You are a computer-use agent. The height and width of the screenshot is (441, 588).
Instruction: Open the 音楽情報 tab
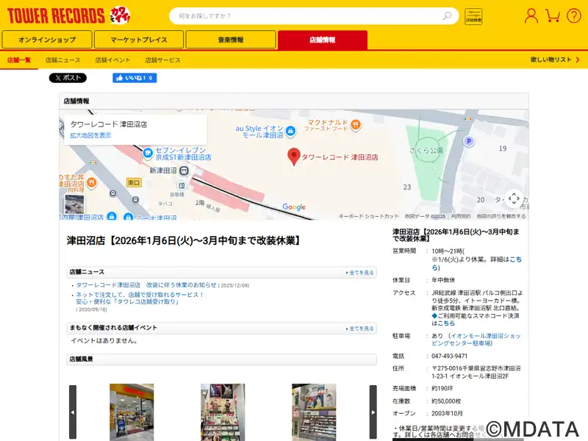coord(231,40)
